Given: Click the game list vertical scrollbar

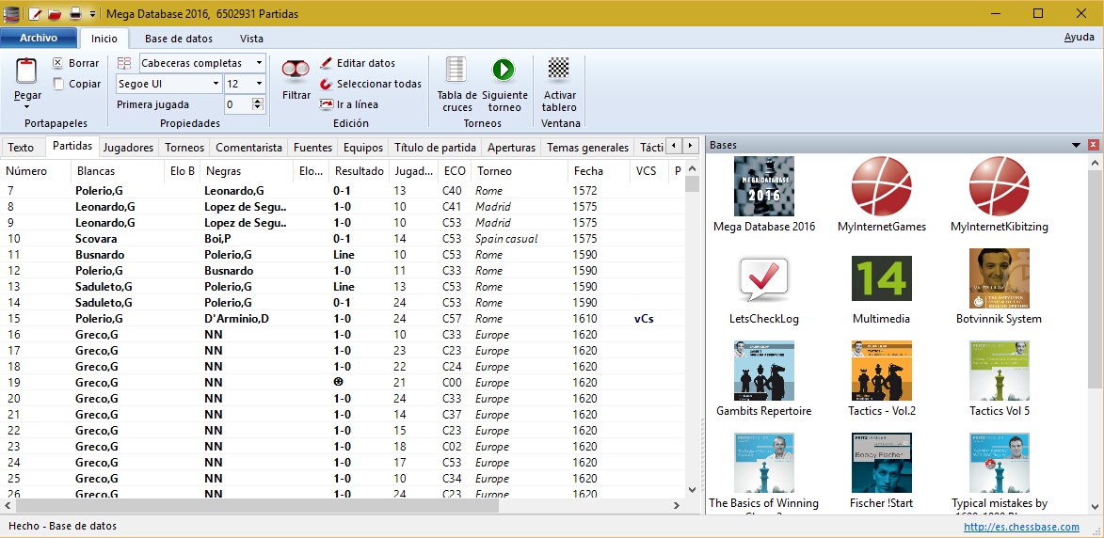Looking at the screenshot, I should click(692, 330).
